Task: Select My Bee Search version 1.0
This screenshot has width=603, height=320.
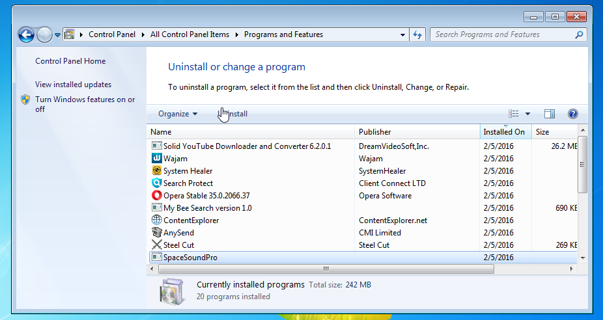Action: point(208,208)
